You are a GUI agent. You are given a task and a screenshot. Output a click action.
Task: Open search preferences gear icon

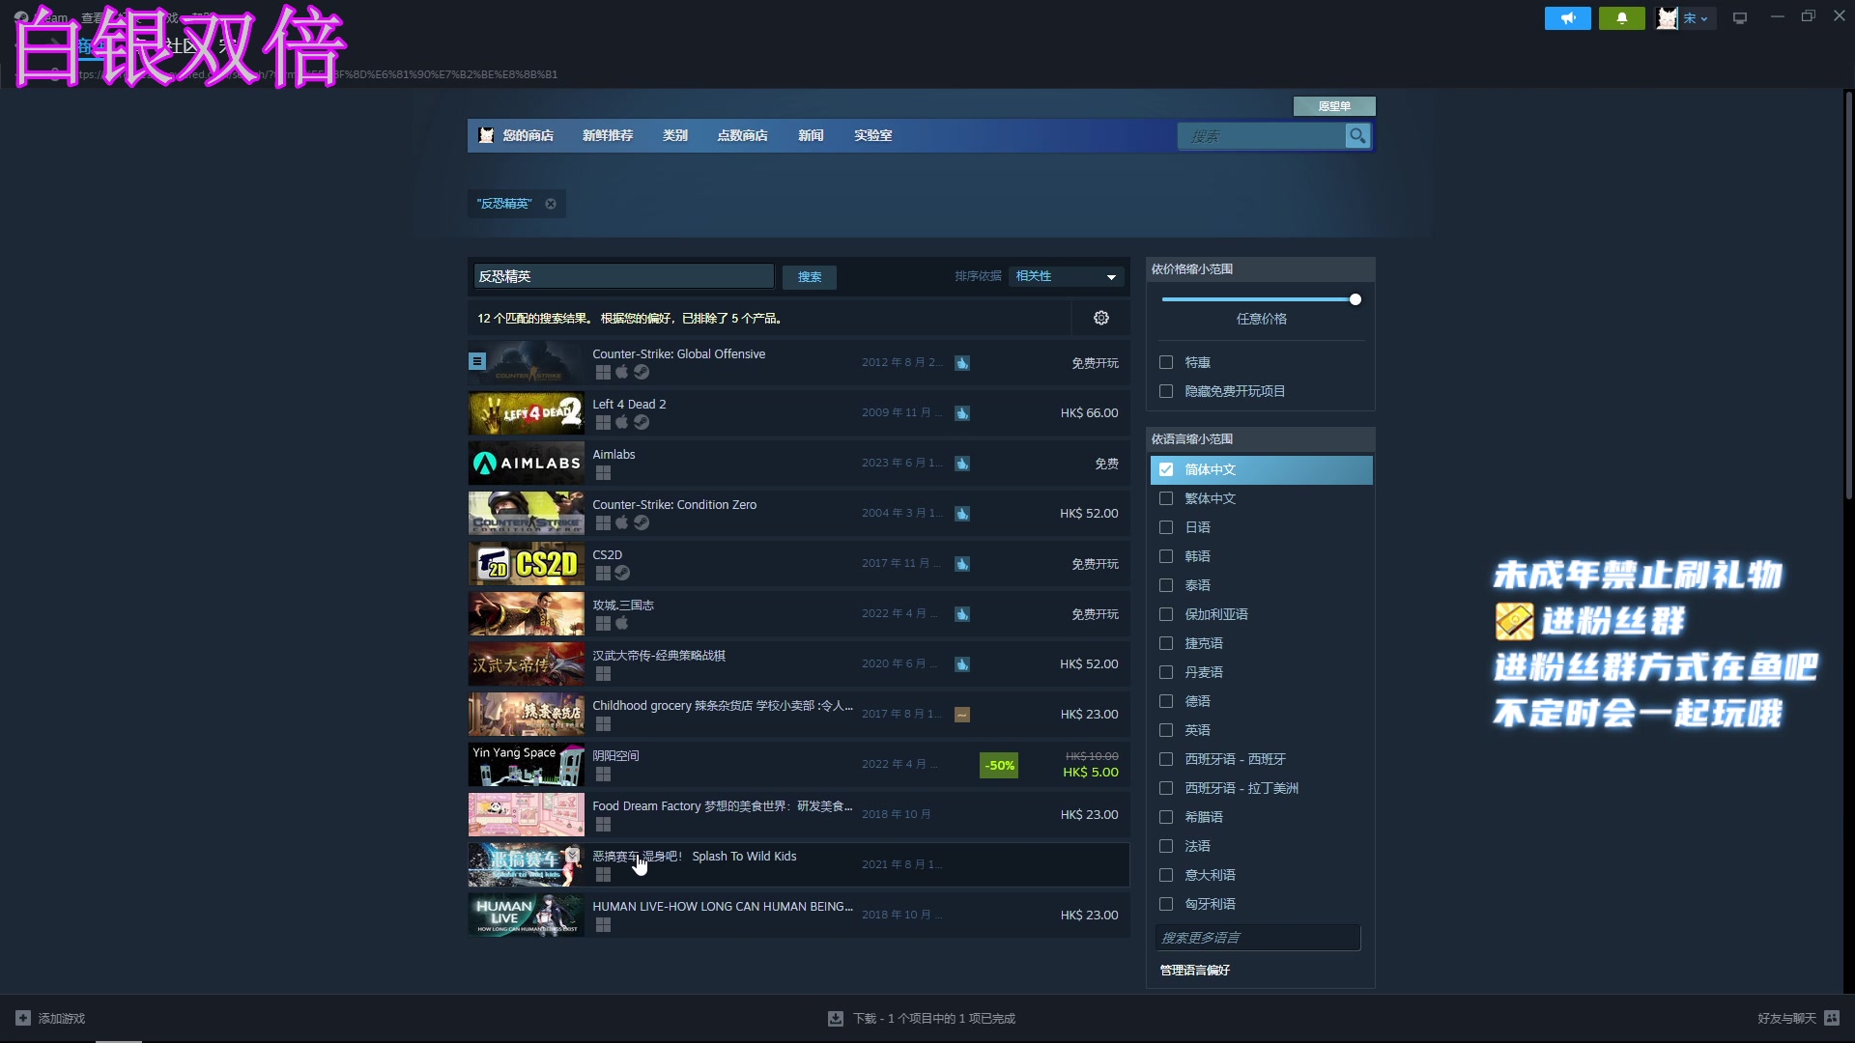[1100, 318]
